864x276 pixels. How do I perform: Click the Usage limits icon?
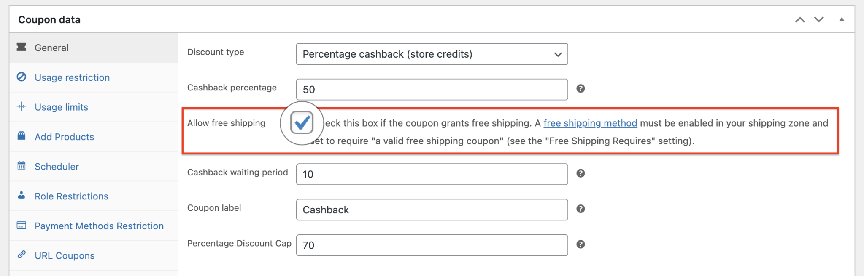tap(22, 107)
